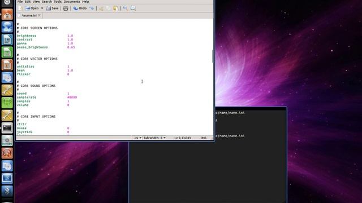Open the Tab Width dropdown
Image resolution: width=362 pixels, height=203 pixels.
(154, 138)
